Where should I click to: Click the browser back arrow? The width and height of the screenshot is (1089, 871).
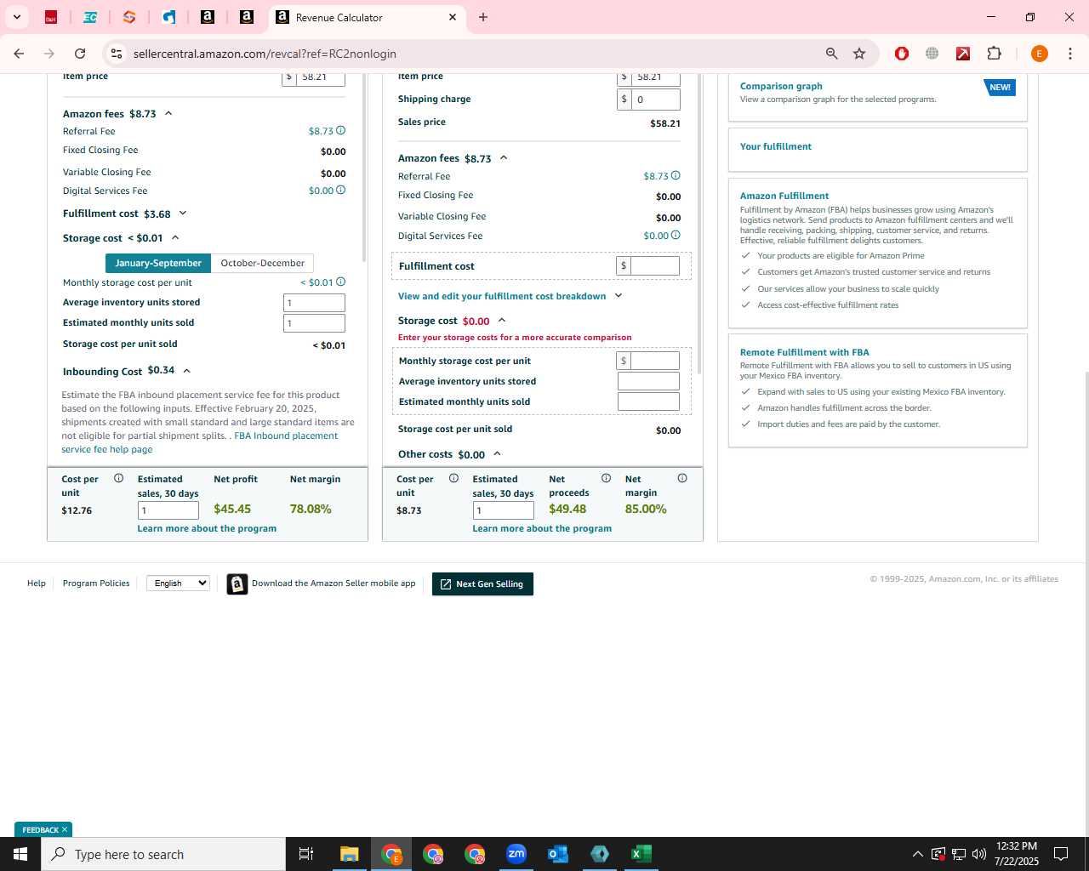coord(19,54)
